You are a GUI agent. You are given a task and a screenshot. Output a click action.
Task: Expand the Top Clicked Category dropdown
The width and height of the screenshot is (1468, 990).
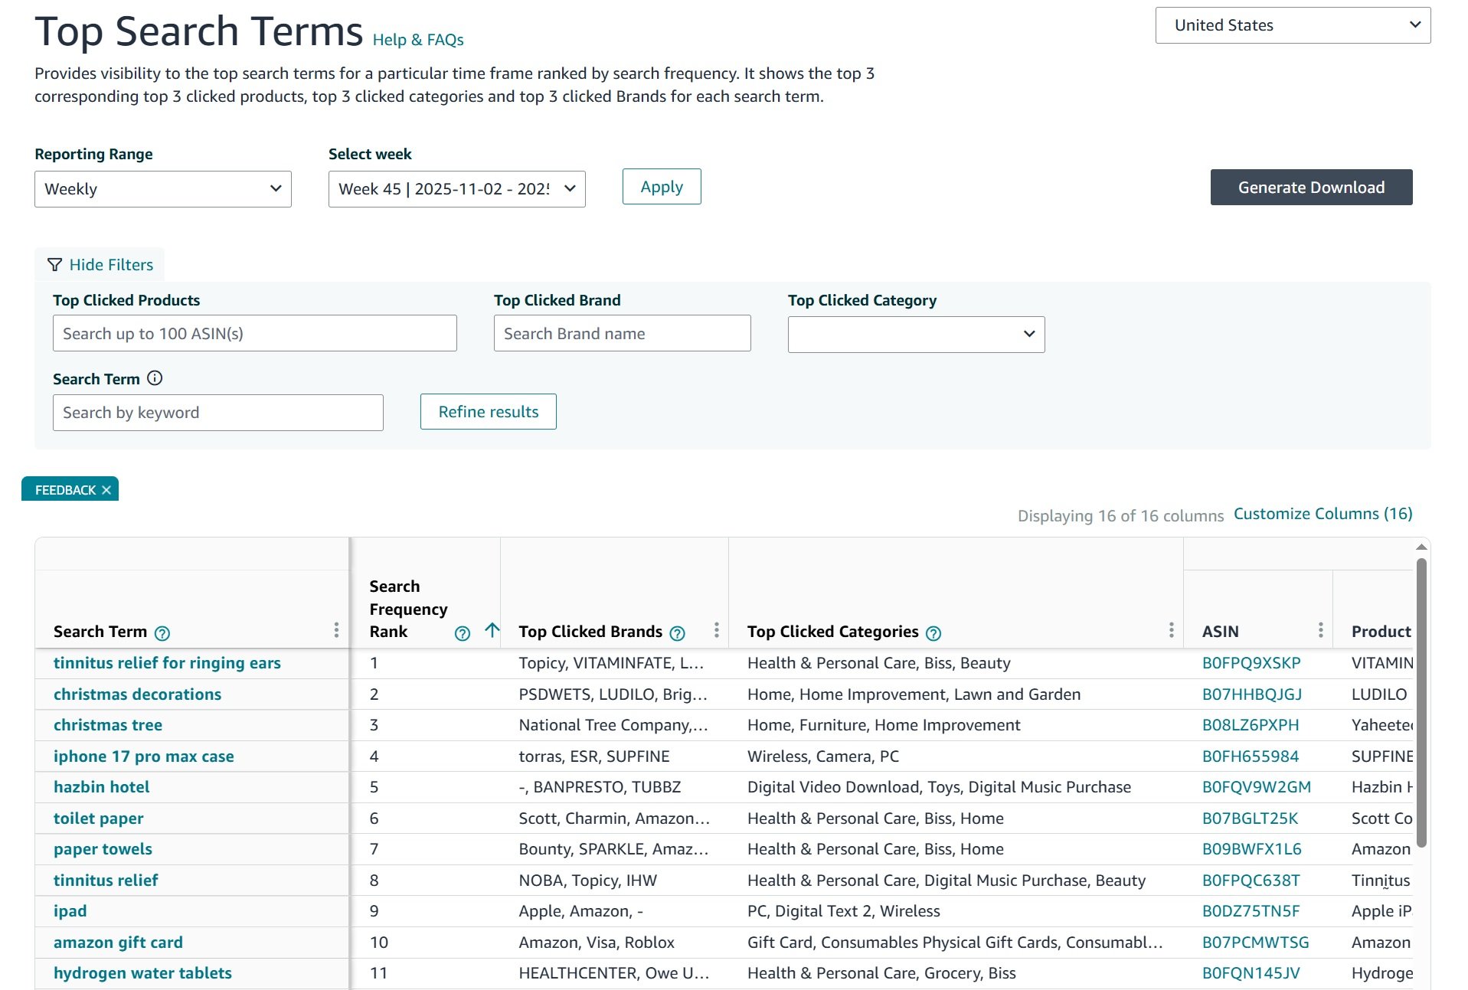click(x=916, y=335)
